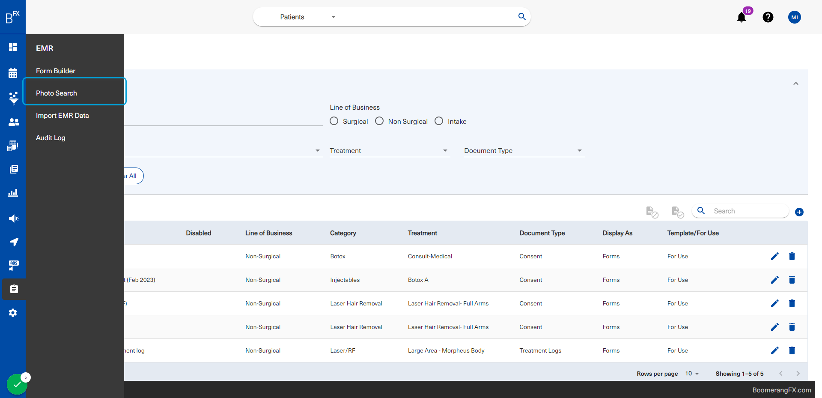Open the patients people icon in sidebar

coord(14,122)
